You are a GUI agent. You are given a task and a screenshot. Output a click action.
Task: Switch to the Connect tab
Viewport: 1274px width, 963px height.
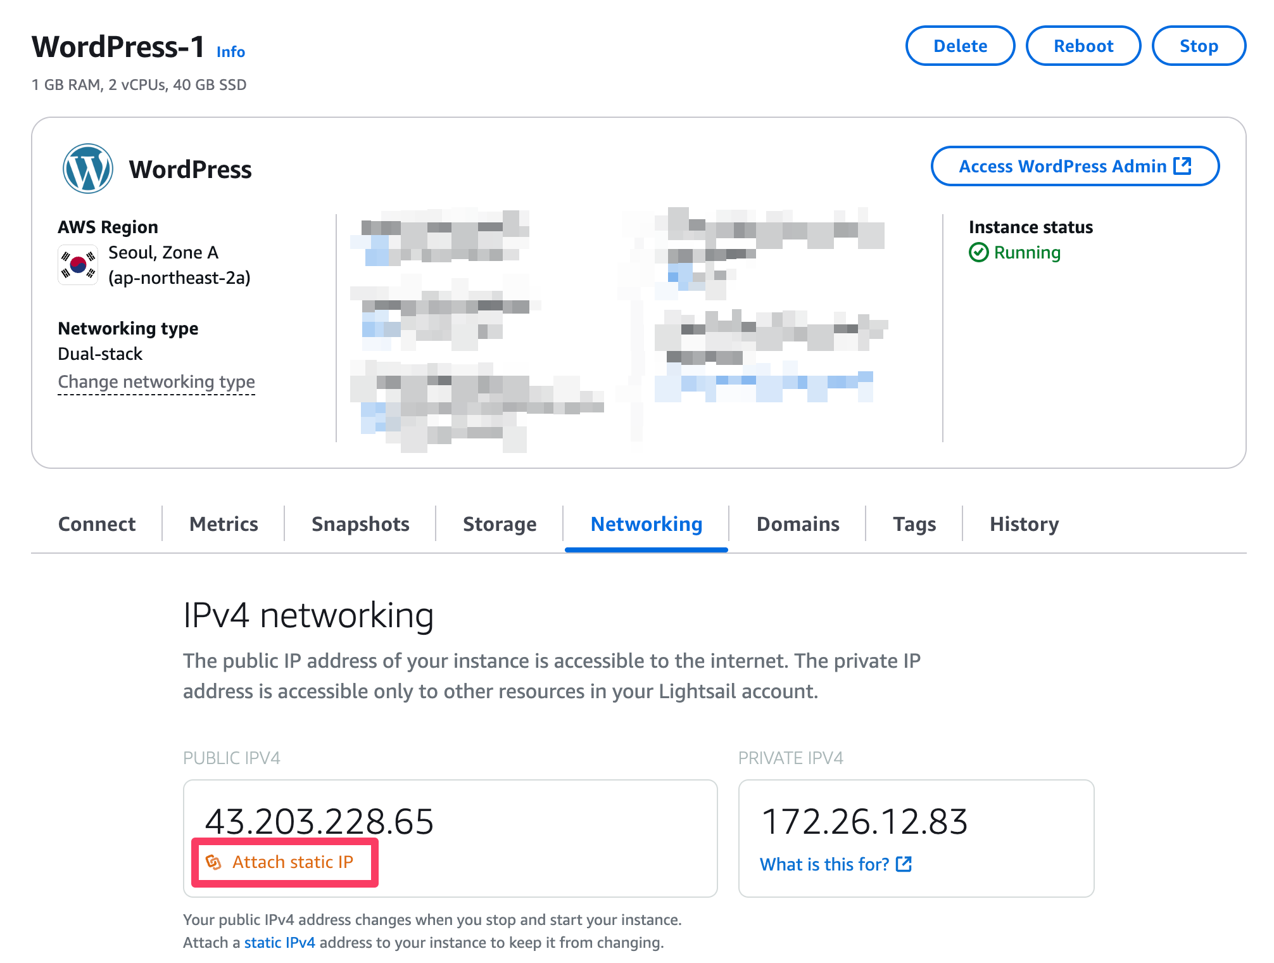97,524
